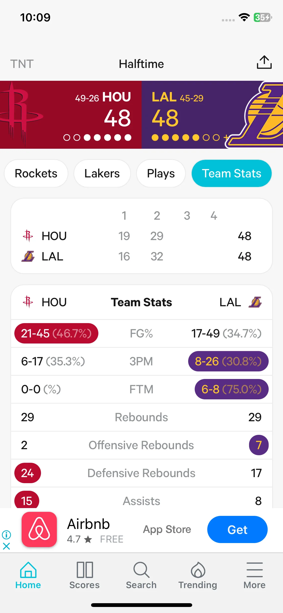
Task: Select the Rockets tab
Action: coord(36,173)
